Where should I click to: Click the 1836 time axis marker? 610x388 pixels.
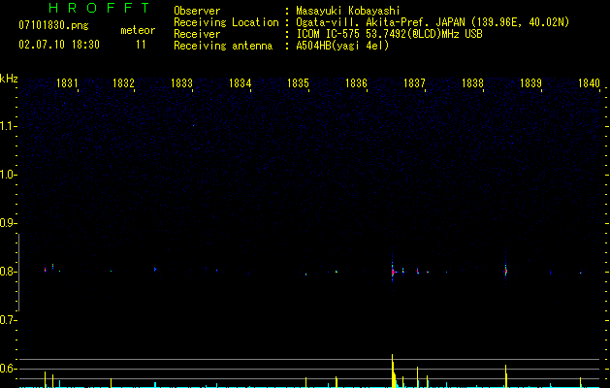(x=356, y=82)
